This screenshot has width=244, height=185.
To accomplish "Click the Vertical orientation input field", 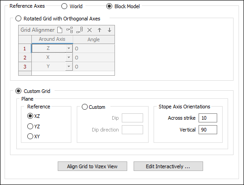I will tap(208, 130).
